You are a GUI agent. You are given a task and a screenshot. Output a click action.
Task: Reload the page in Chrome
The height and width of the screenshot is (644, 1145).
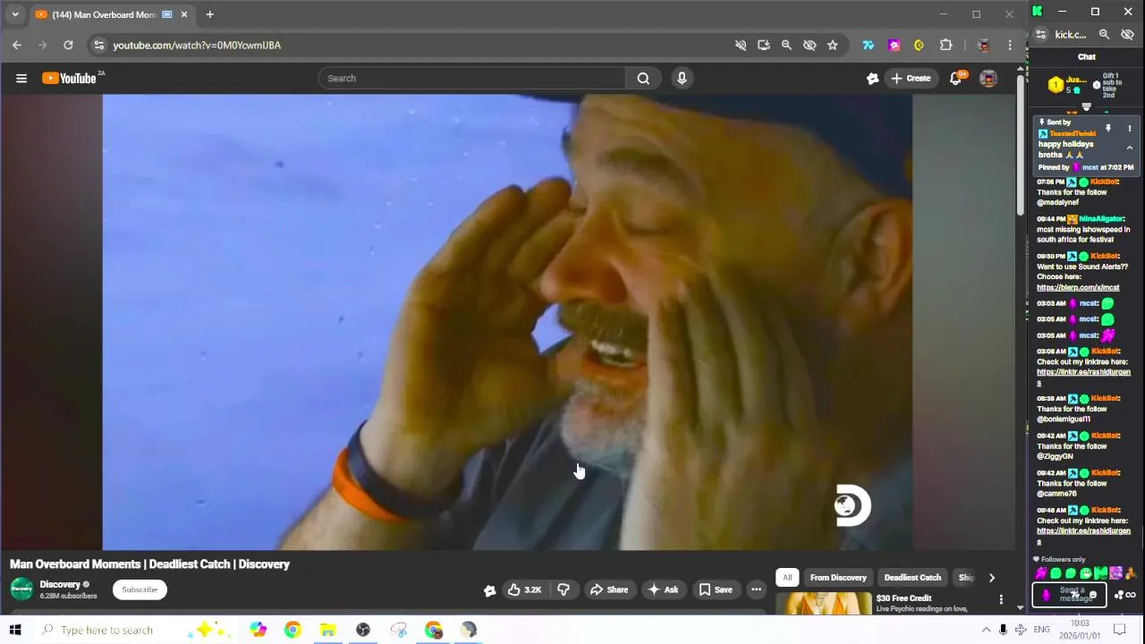pos(68,45)
